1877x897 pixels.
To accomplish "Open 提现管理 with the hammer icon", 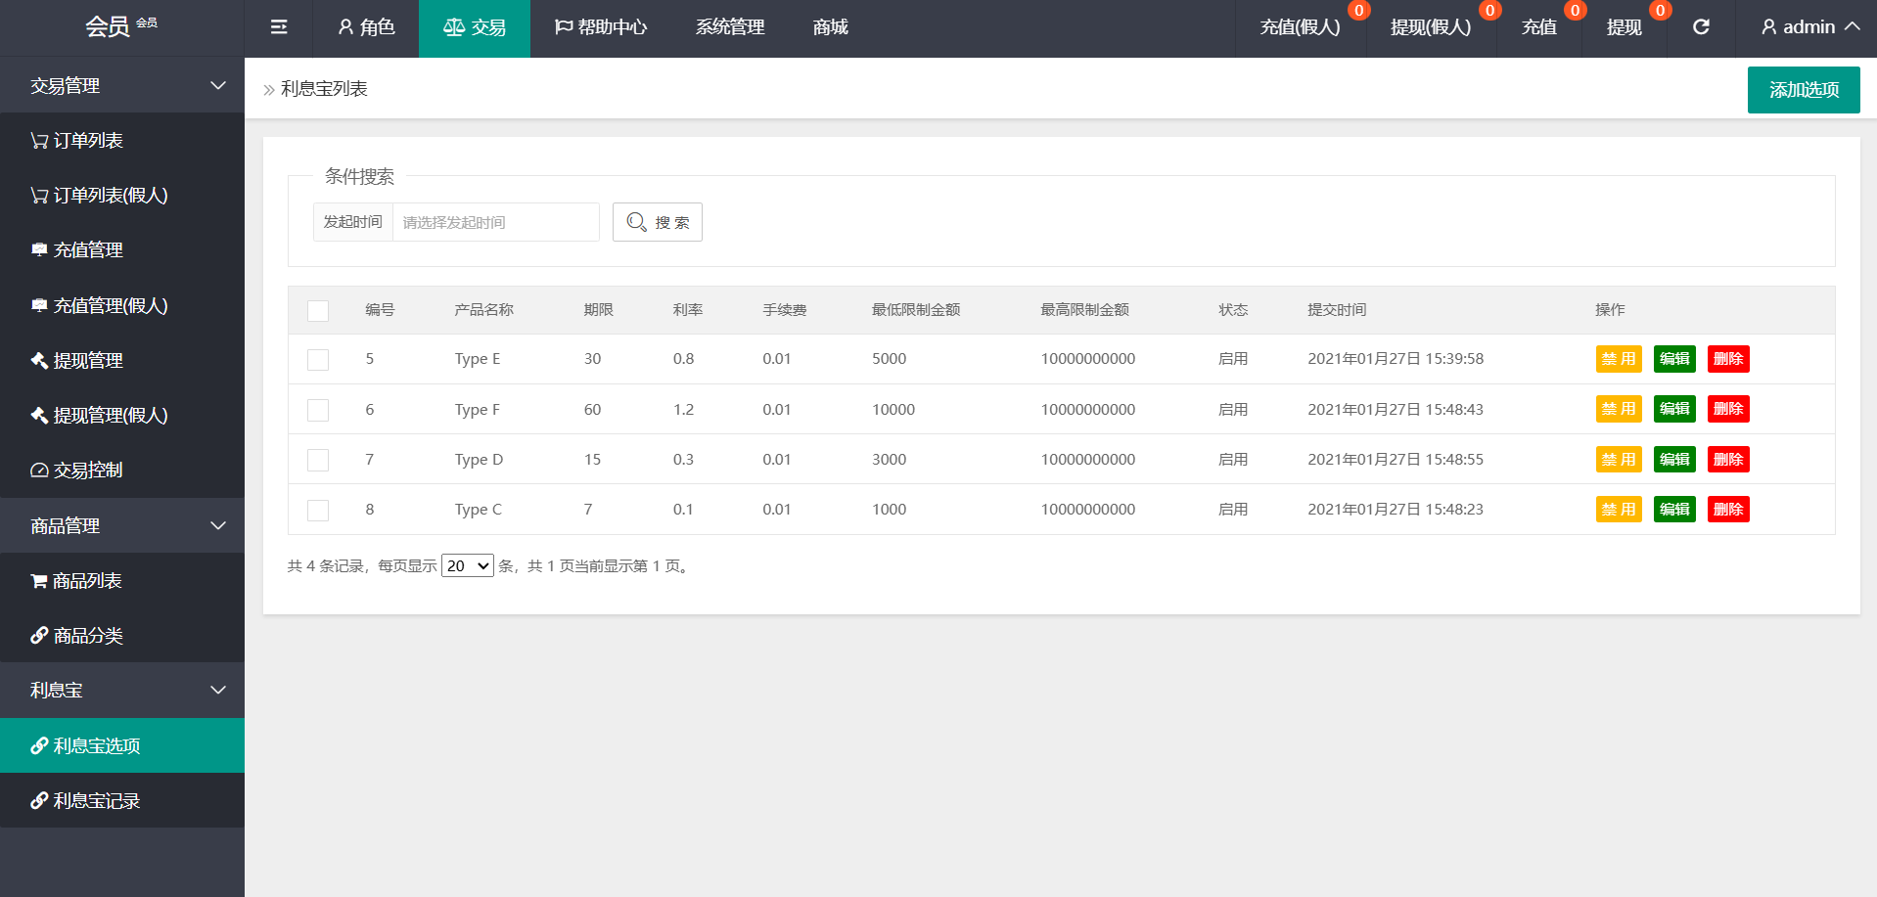I will pyautogui.click(x=88, y=361).
